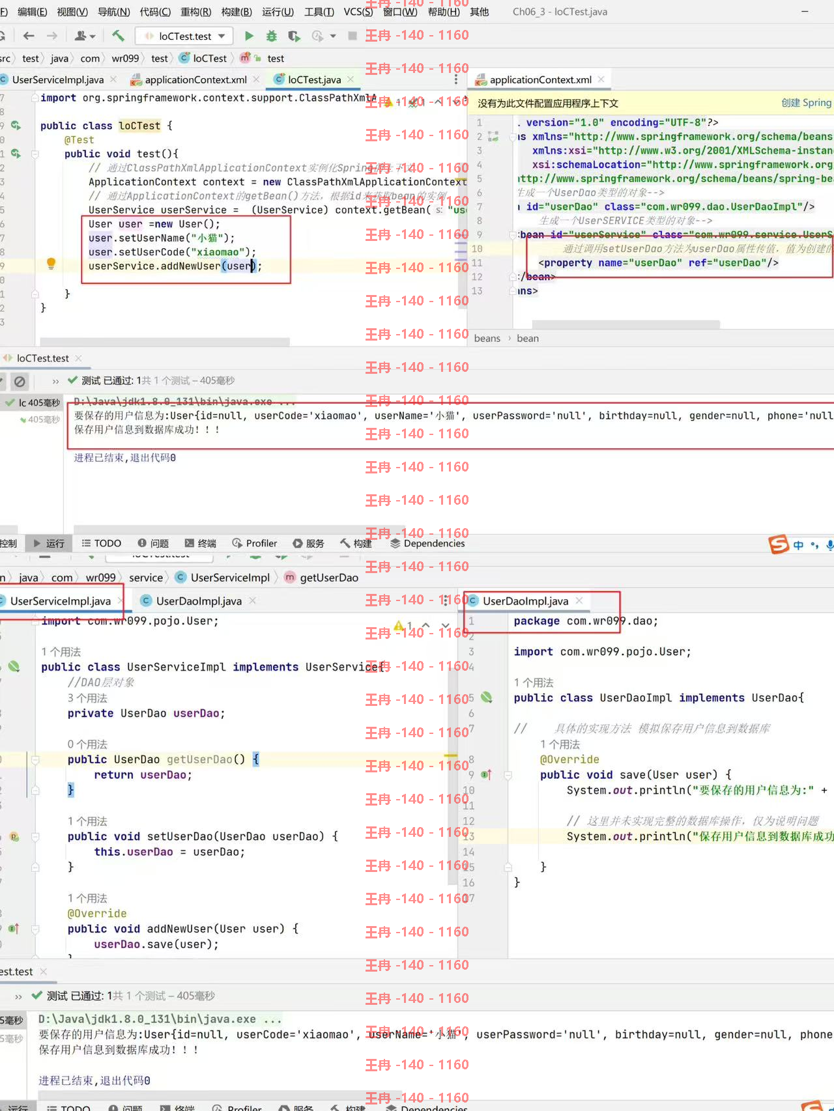The height and width of the screenshot is (1111, 834).
Task: Open Dependencies tool window in upper IDE
Action: [x=427, y=543]
